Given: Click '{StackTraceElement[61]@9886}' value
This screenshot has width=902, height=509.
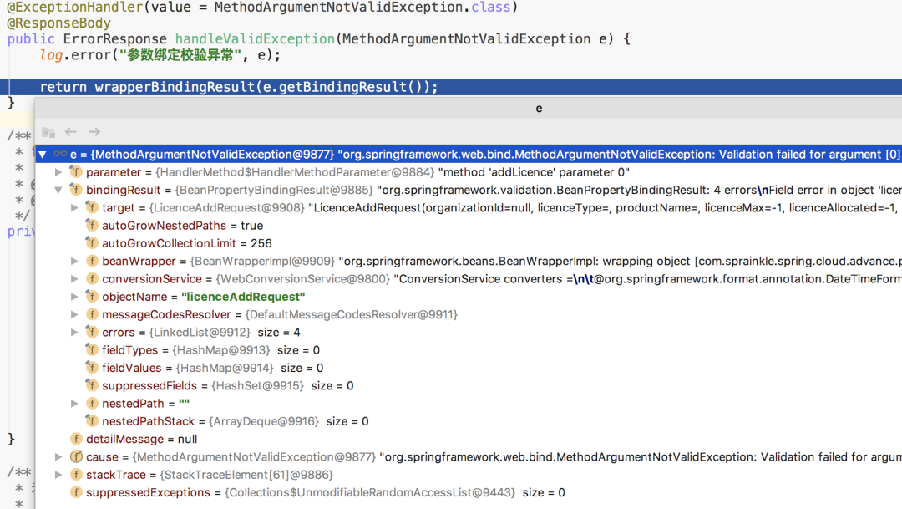Looking at the screenshot, I should pyautogui.click(x=246, y=475).
